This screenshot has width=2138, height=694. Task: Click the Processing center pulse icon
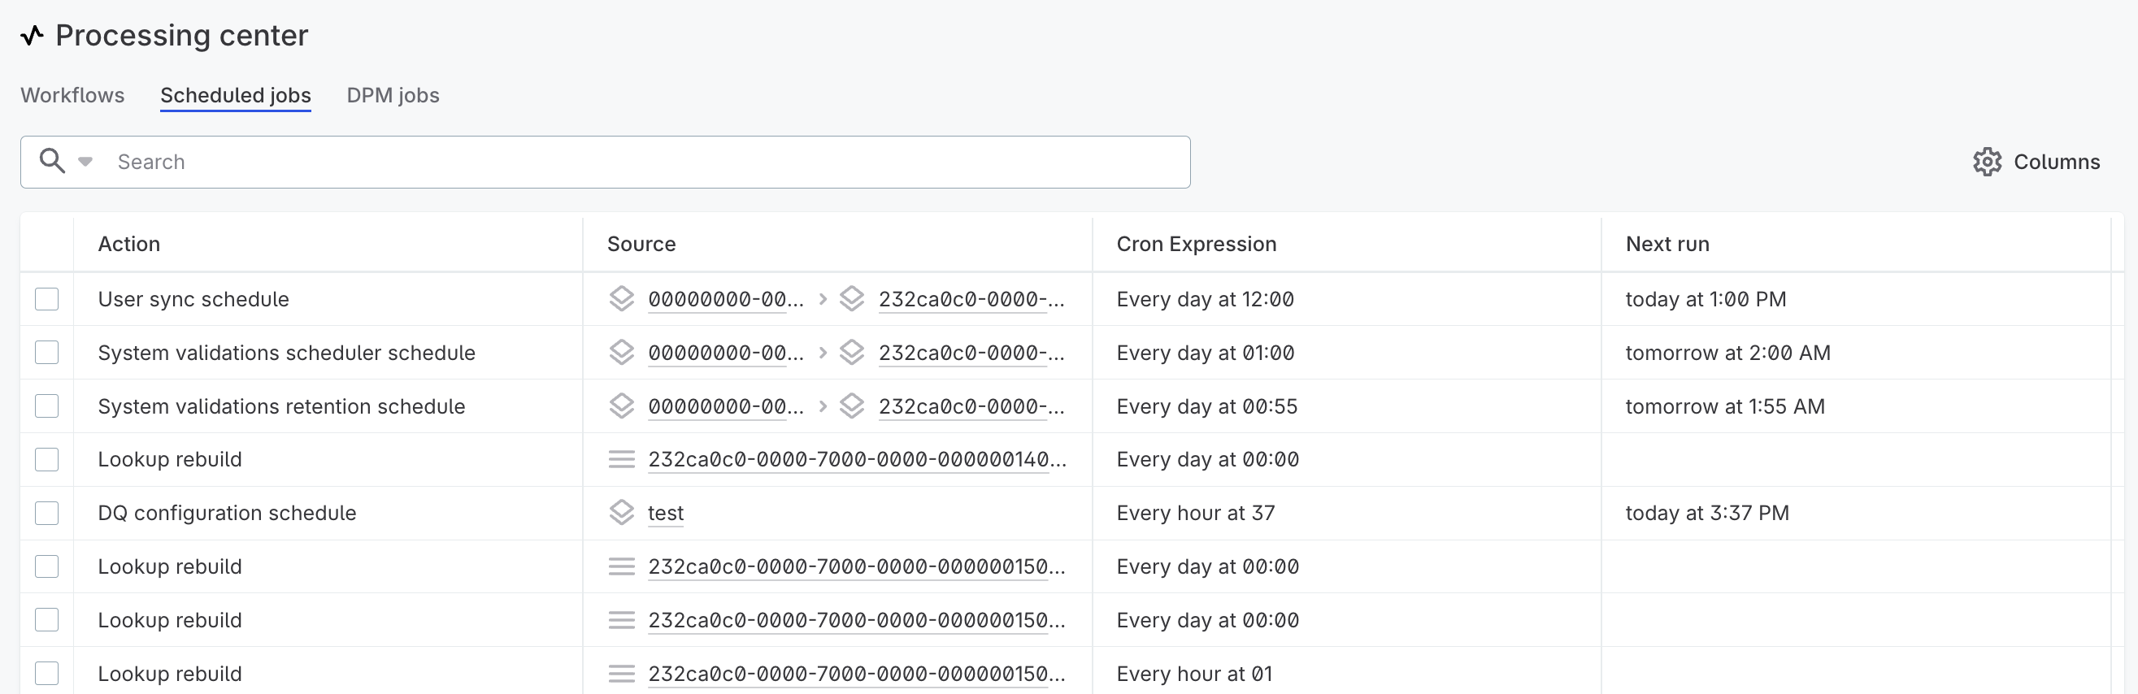[x=32, y=36]
